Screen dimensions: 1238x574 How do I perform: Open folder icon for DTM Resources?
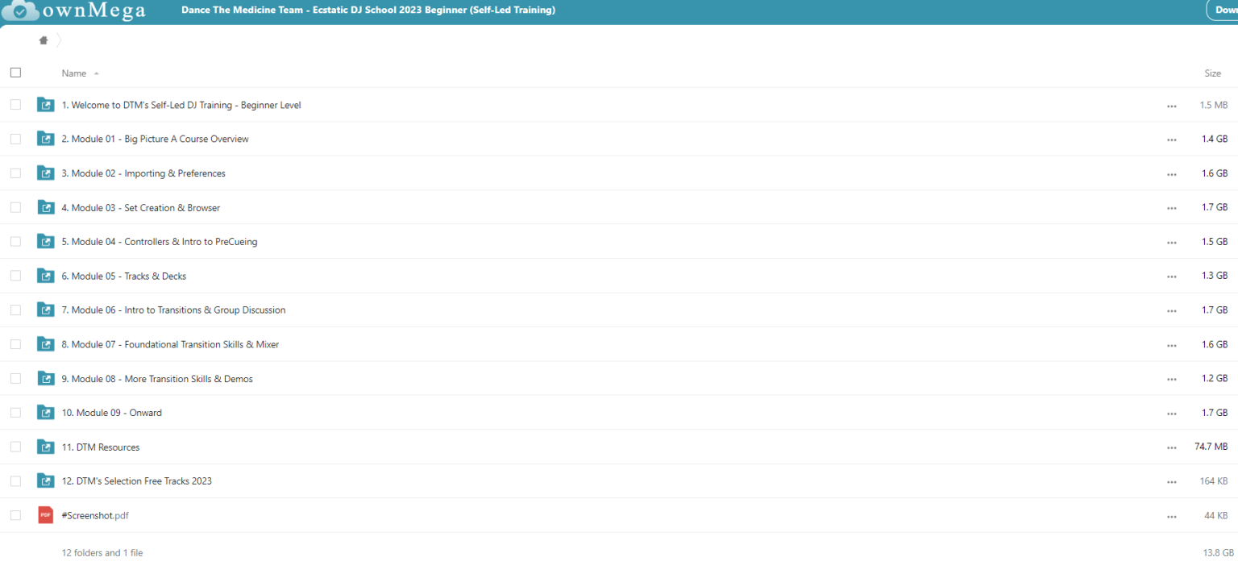point(46,447)
